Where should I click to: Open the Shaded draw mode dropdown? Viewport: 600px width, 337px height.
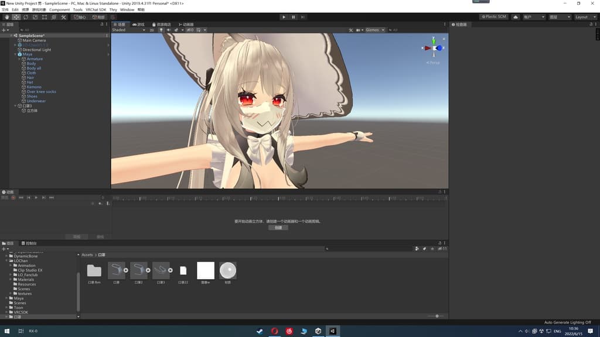126,30
